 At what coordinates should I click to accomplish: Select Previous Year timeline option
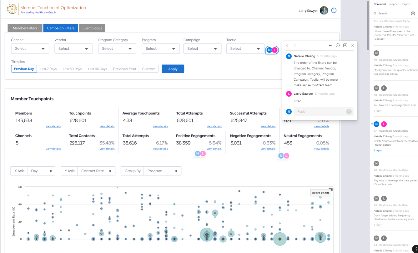[x=124, y=69]
